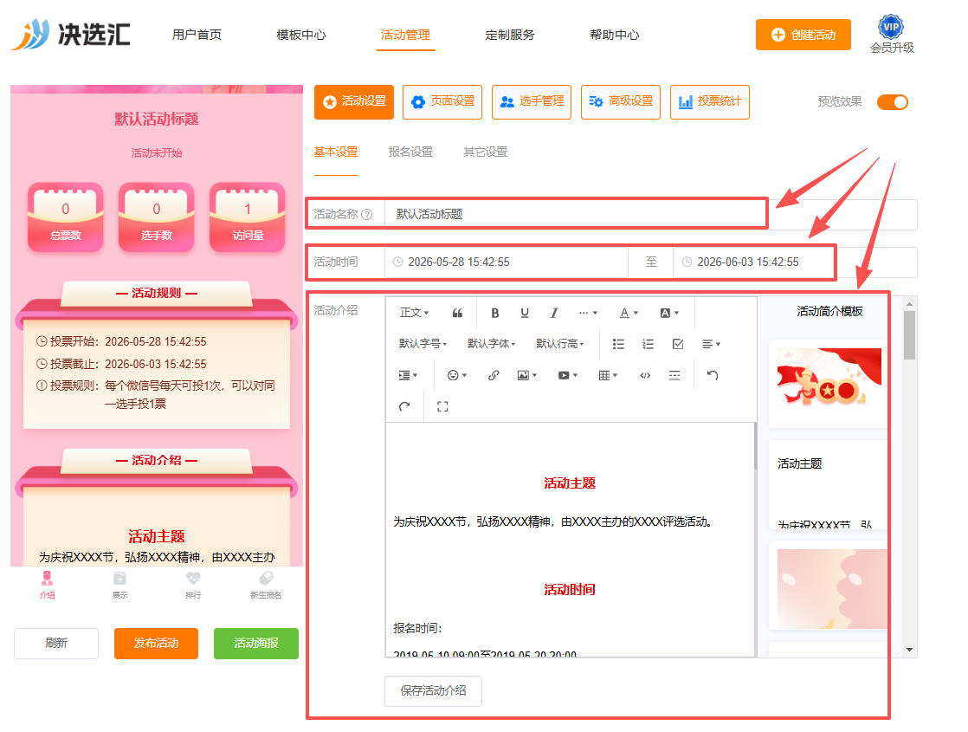Open the font color picker
This screenshot has height=732, width=968.
[629, 314]
